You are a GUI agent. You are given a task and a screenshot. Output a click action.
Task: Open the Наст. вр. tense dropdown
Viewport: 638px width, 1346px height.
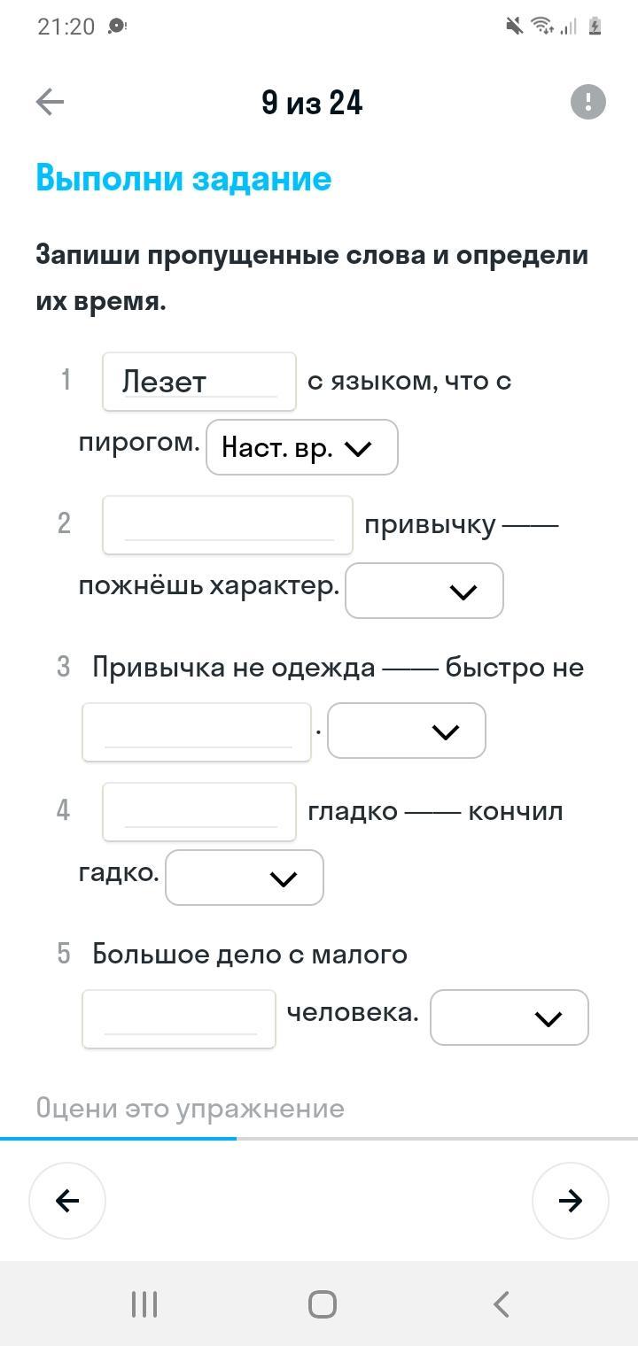(302, 448)
